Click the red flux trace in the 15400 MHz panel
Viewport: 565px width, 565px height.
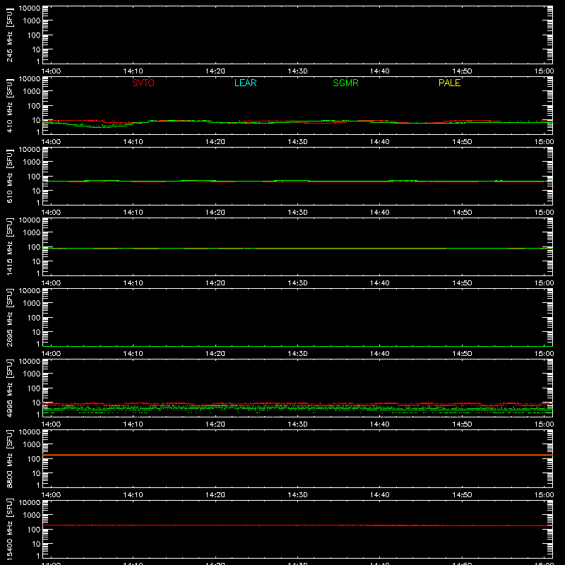click(x=297, y=525)
